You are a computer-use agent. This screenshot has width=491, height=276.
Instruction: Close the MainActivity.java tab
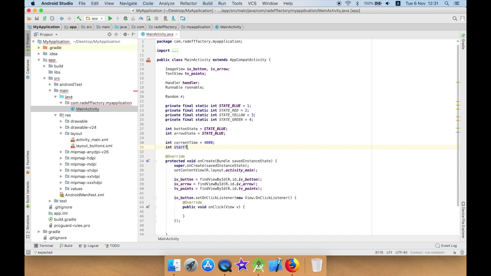(176, 34)
